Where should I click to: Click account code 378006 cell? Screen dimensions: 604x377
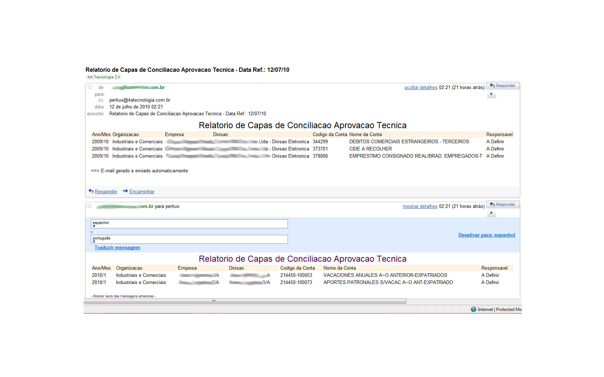point(320,156)
